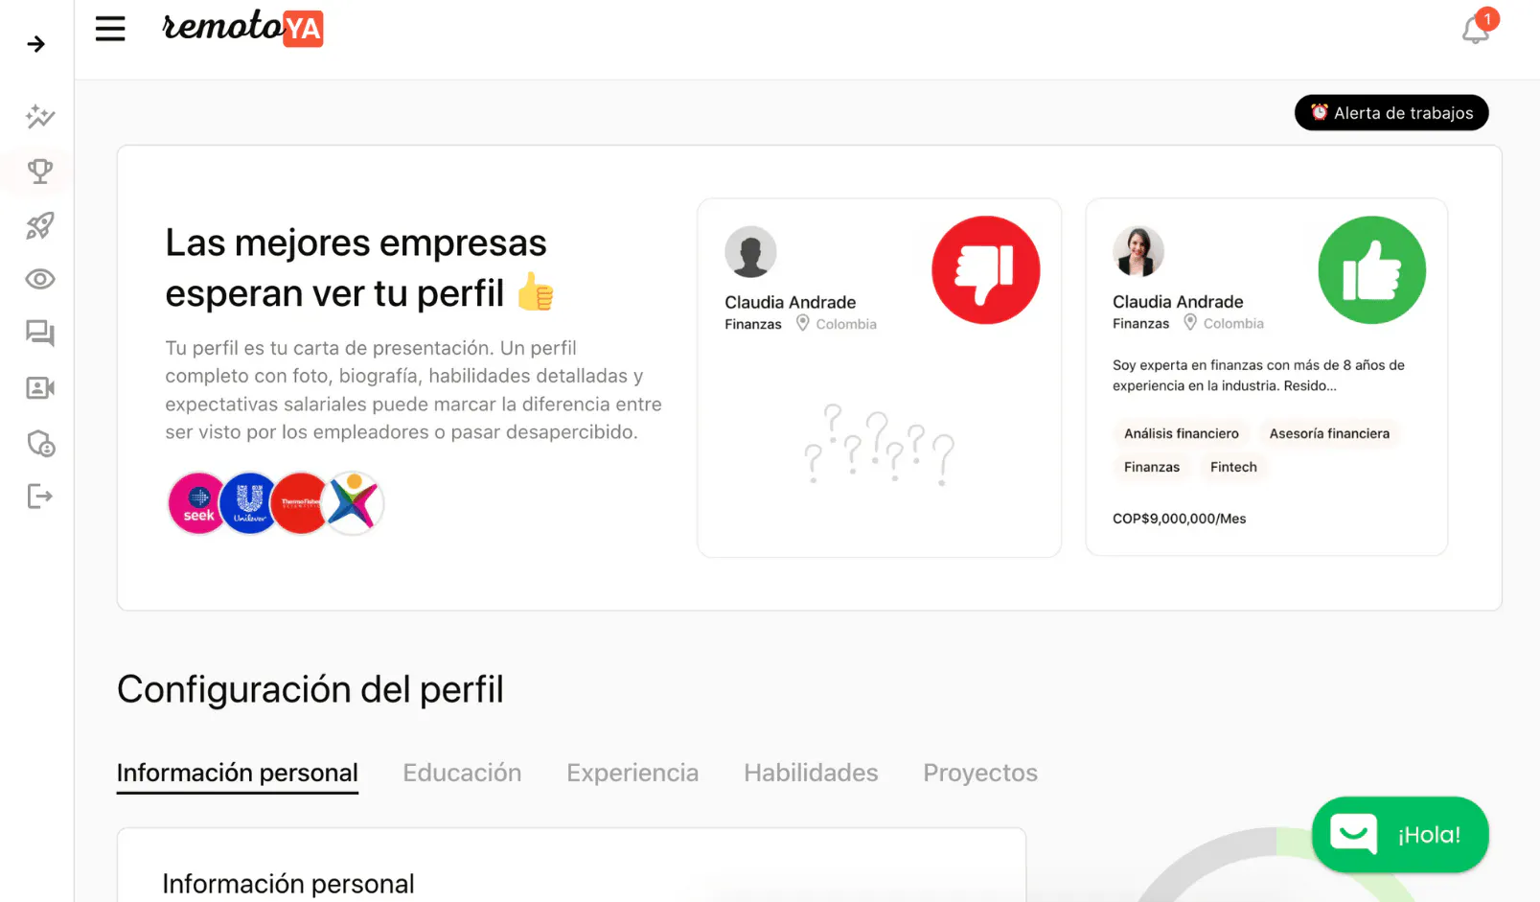Click the gray placeholder avatar
The height and width of the screenshot is (902, 1540).
pyautogui.click(x=750, y=252)
